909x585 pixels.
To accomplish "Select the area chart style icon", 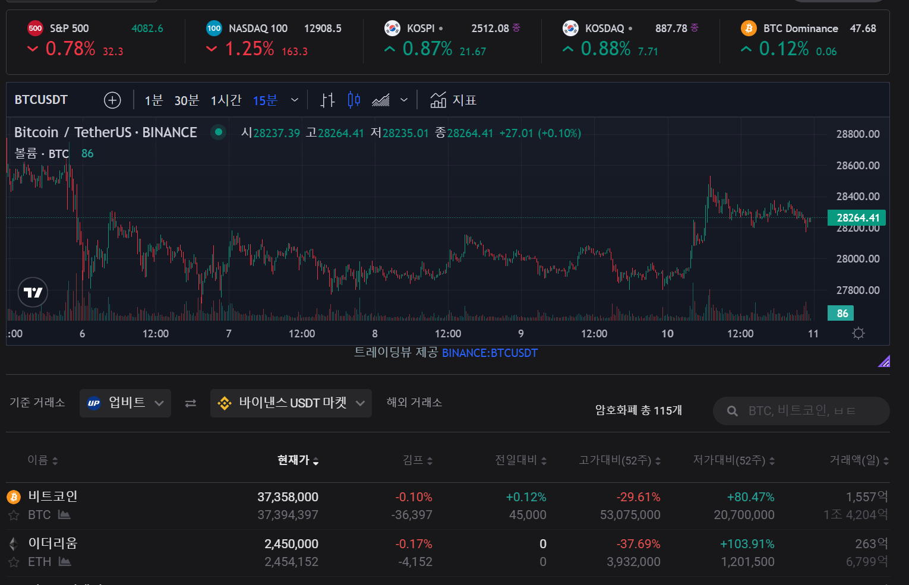I will [x=381, y=100].
